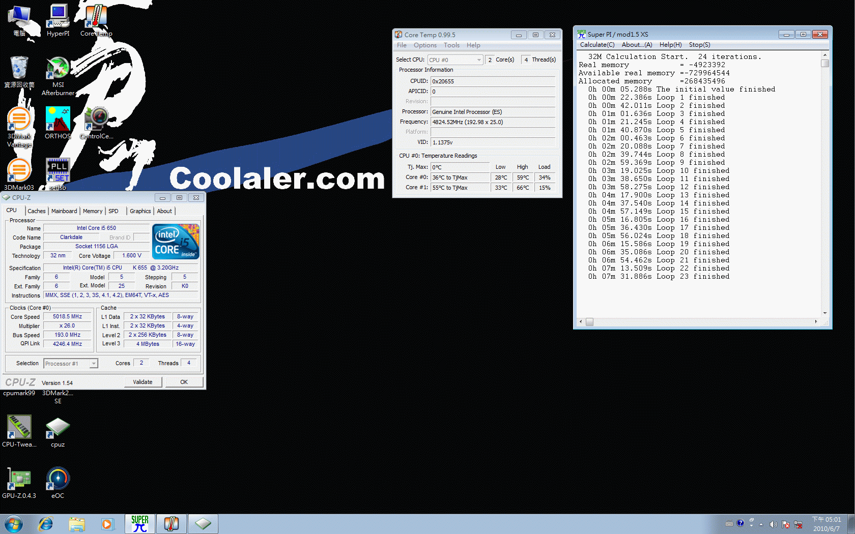Click Super PI horizontal scrollbar right arrow
855x534 pixels.
(816, 321)
